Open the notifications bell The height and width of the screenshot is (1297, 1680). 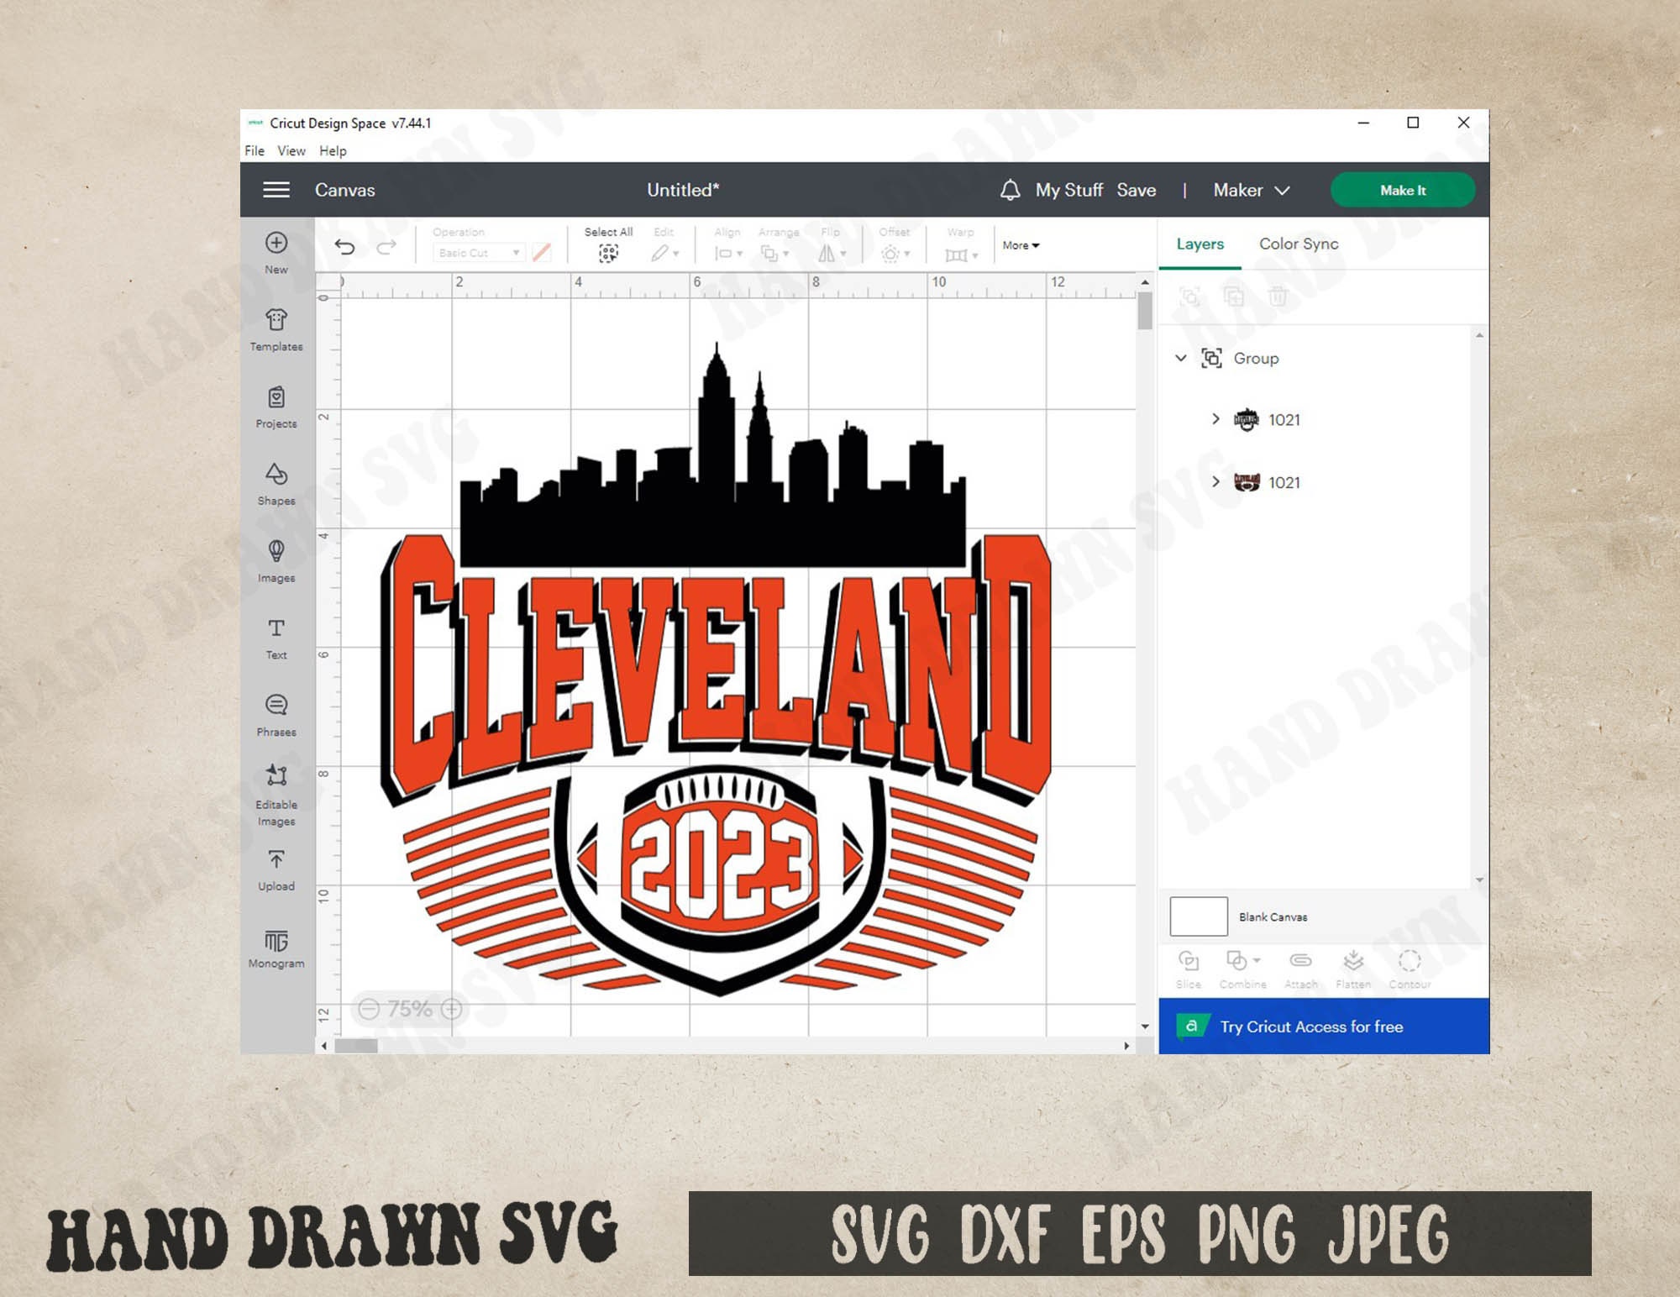point(1011,190)
